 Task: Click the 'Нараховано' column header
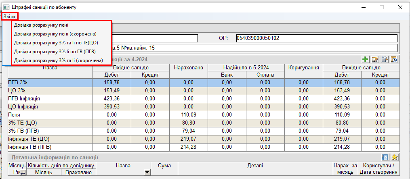coord(188,68)
